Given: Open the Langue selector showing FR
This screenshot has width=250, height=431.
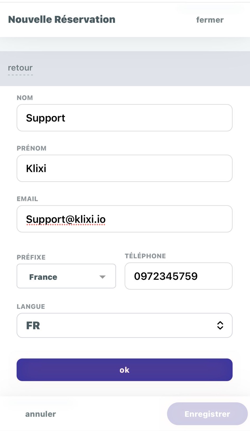Looking at the screenshot, I should click(124, 325).
